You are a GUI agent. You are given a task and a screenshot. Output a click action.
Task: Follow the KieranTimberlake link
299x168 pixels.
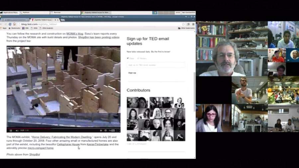pyautogui.click(x=98, y=144)
